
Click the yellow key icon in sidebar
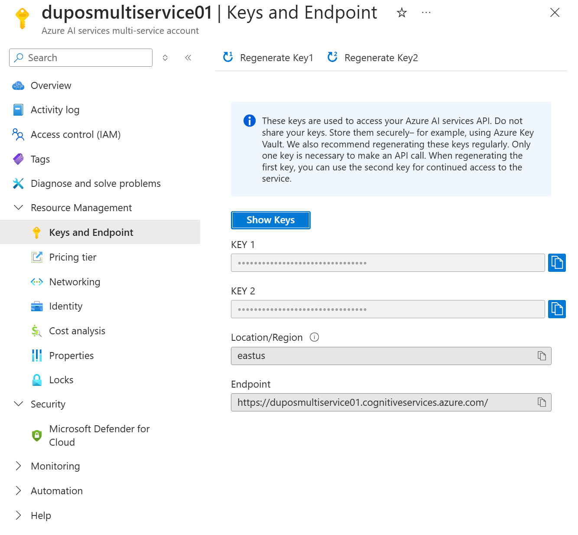(37, 232)
